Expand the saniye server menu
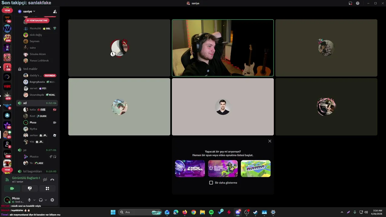Image resolution: width=386 pixels, height=217 pixels. tap(29, 11)
